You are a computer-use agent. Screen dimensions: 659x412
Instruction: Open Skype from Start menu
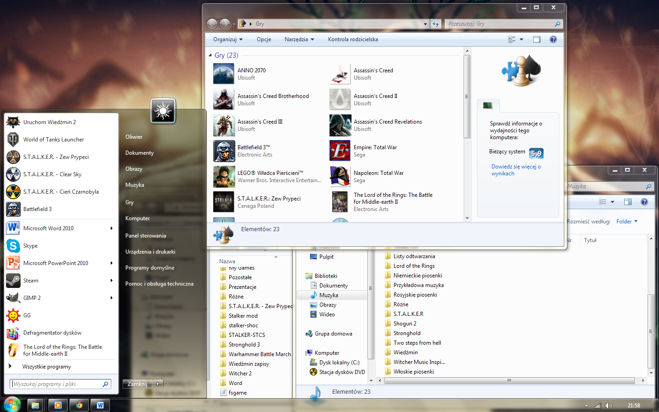61,246
